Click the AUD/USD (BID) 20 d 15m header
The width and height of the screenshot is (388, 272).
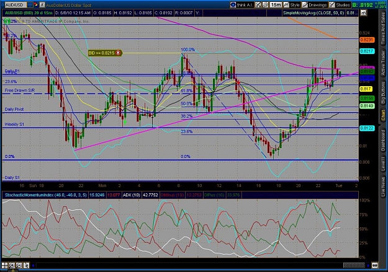(29, 13)
